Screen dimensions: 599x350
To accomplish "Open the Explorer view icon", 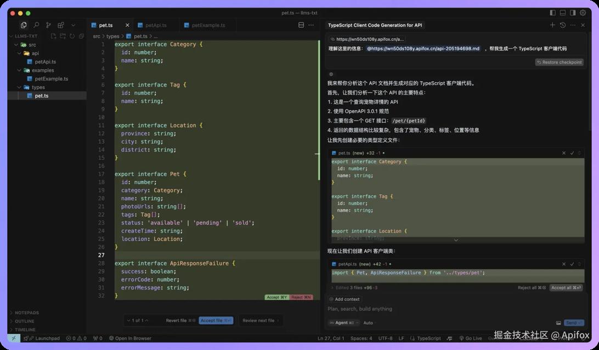I will click(x=24, y=25).
